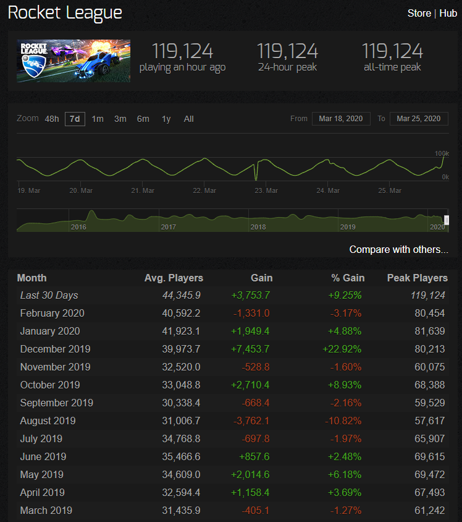Viewport: 462px width, 522px height.
Task: Select the November 2019 row label
Action: pyautogui.click(x=55, y=367)
